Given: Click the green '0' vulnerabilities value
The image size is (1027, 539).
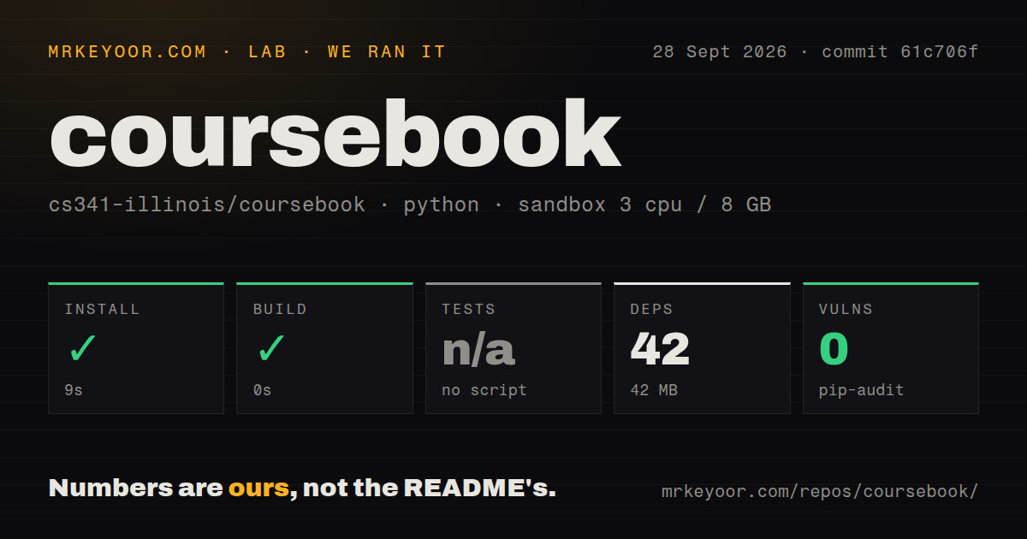Looking at the screenshot, I should click(834, 349).
